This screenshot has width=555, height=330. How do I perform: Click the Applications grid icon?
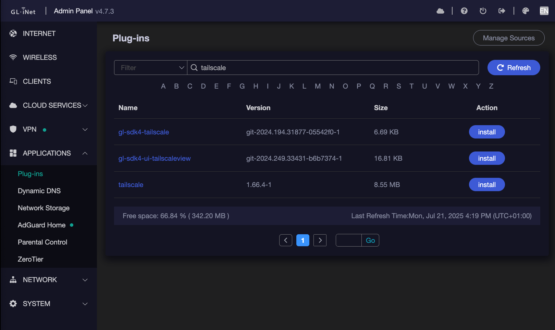(13, 153)
